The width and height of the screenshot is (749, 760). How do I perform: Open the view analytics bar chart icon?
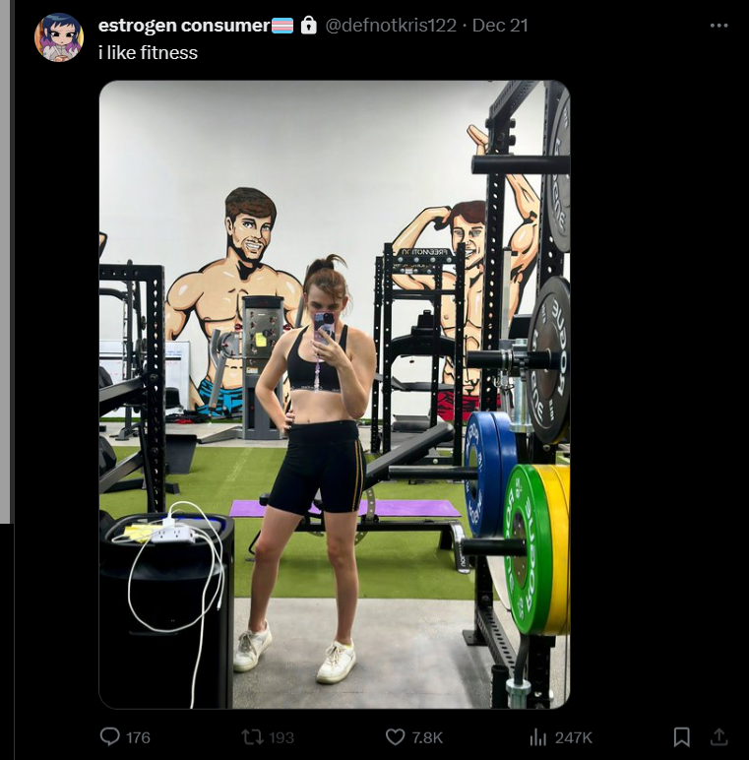pyautogui.click(x=537, y=737)
